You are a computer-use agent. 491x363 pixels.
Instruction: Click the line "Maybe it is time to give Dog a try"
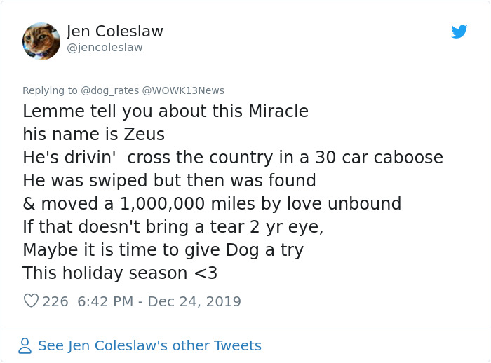click(163, 249)
